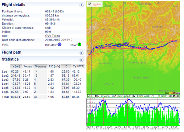The image size is (184, 132).
Task: Uncheck the NSFW map checkbox
Action: [x=90, y=4]
